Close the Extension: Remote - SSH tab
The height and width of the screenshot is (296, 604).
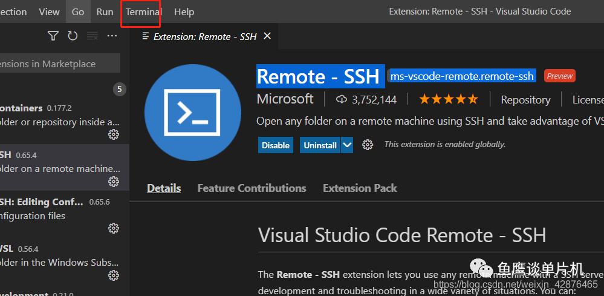(267, 36)
